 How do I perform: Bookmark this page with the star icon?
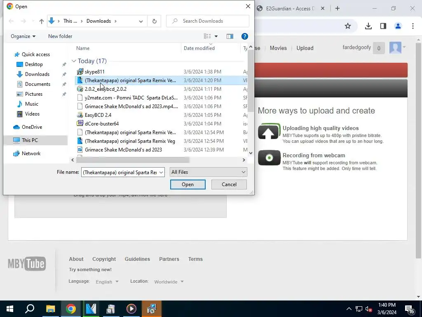point(348,26)
